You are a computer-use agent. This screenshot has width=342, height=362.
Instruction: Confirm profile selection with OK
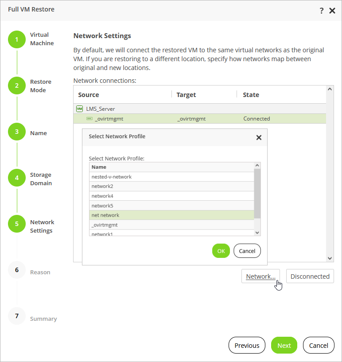pyautogui.click(x=221, y=251)
